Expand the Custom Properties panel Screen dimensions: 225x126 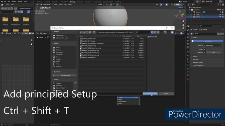pos(198,66)
